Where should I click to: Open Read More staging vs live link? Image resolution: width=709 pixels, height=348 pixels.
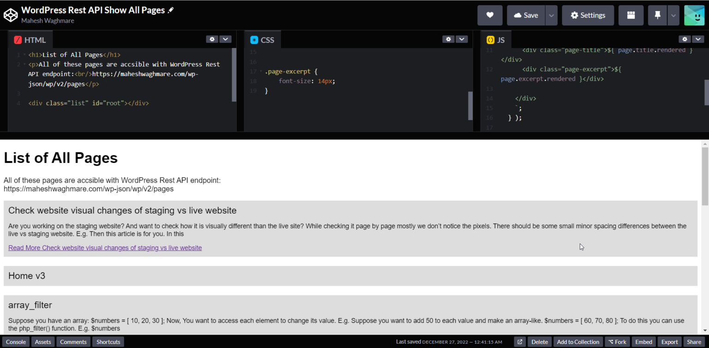[105, 248]
